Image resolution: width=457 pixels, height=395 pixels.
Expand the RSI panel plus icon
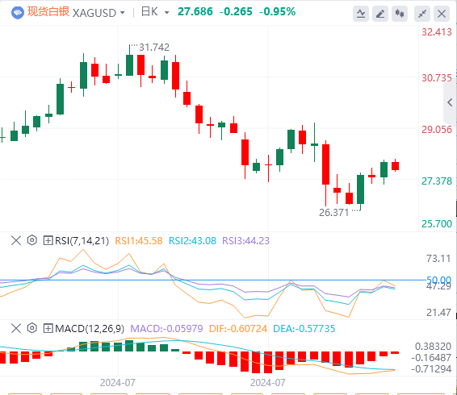tap(48, 241)
